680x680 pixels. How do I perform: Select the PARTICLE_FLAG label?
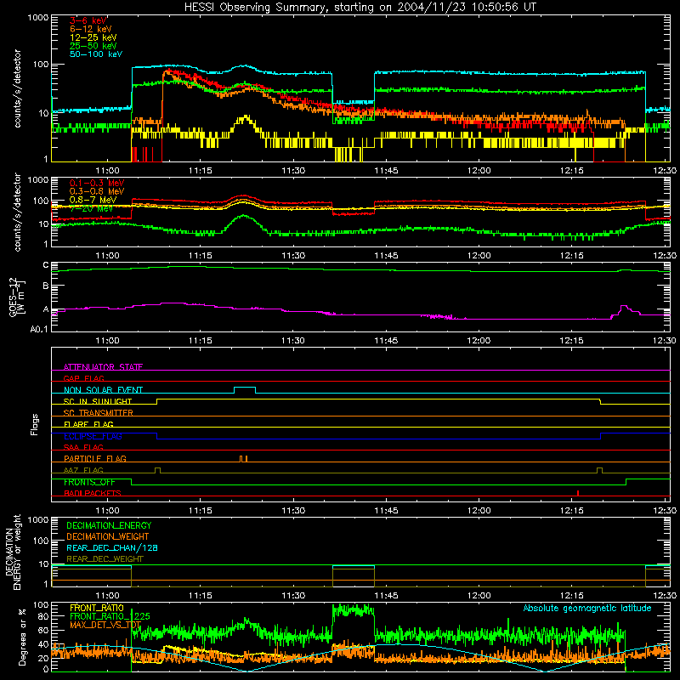click(x=95, y=458)
